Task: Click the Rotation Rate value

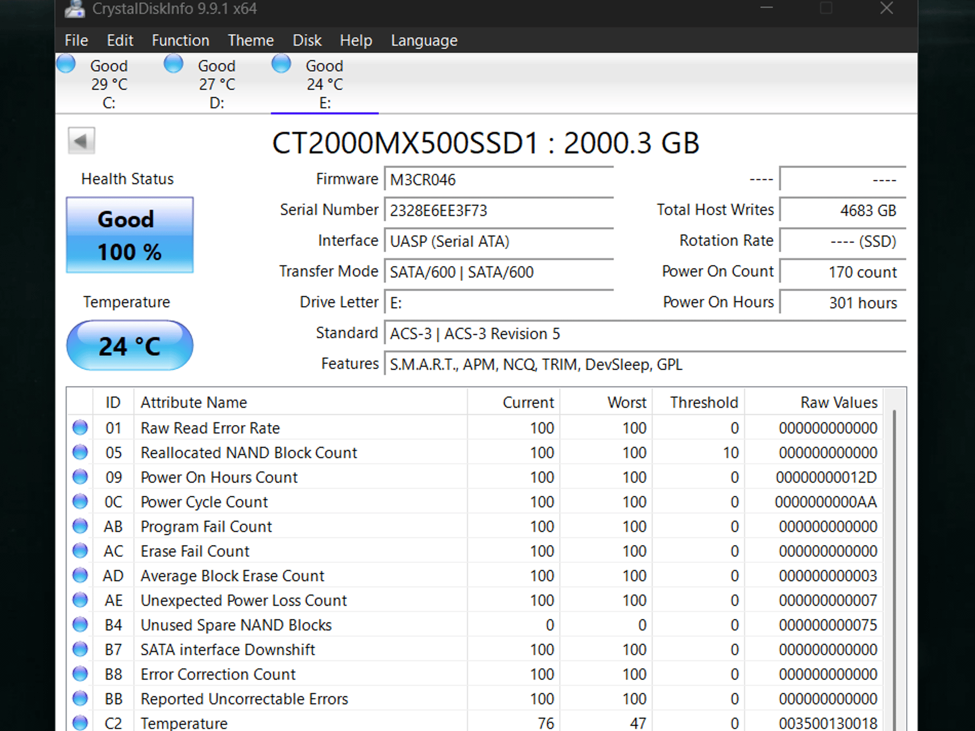Action: point(843,241)
